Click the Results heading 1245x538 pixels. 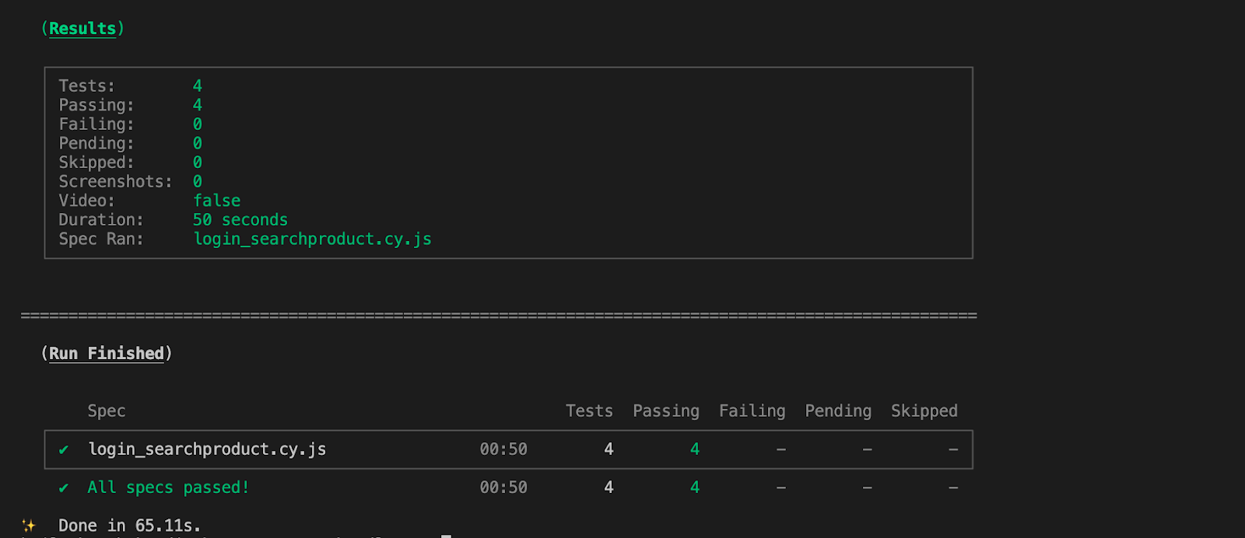[82, 29]
